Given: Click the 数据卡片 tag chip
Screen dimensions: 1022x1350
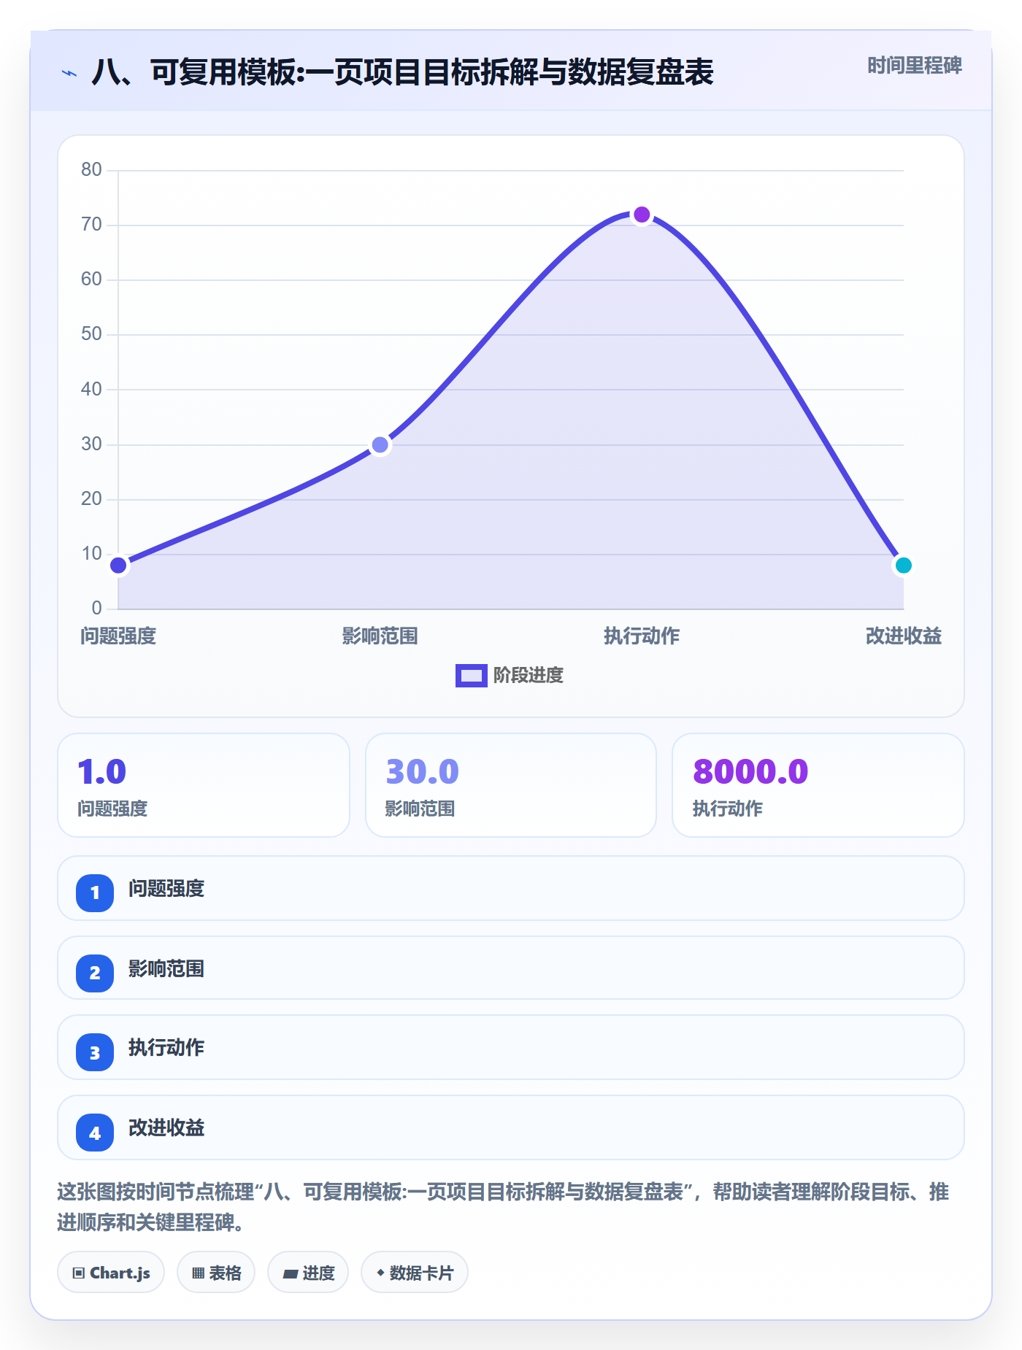Looking at the screenshot, I should (415, 1273).
